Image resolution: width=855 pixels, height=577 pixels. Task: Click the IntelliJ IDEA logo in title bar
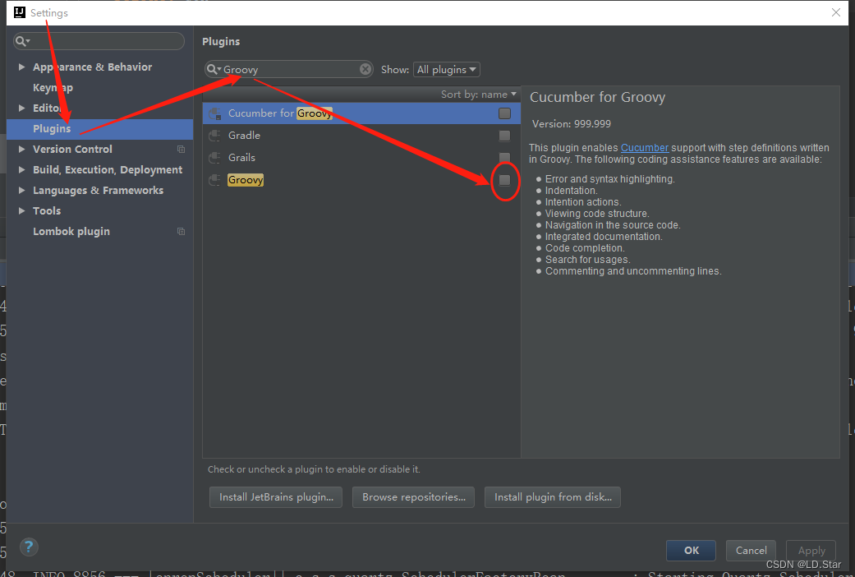(x=20, y=12)
